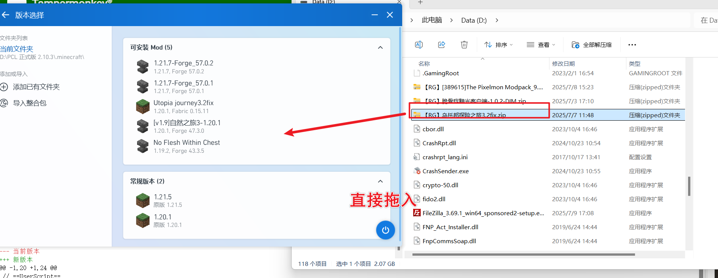The height and width of the screenshot is (278, 718).
Task: Open new tab with plus in Explorer
Action: (420, 2)
